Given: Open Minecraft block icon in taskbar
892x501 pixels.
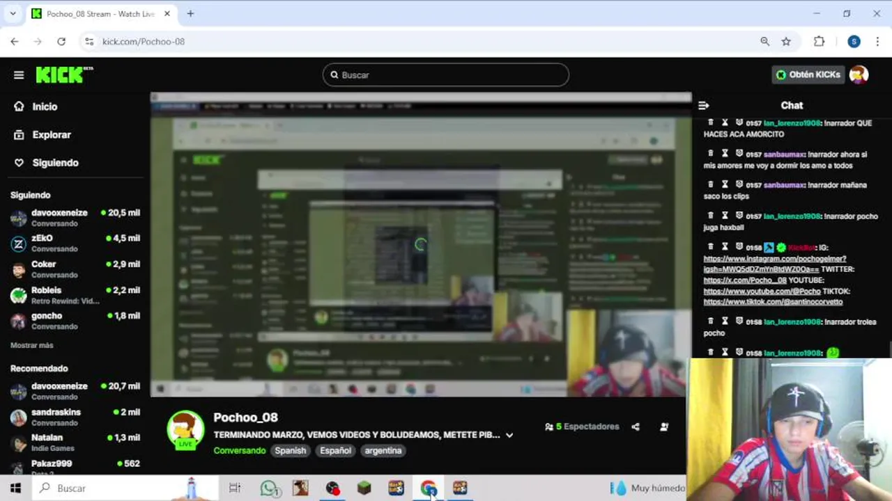Looking at the screenshot, I should [364, 488].
